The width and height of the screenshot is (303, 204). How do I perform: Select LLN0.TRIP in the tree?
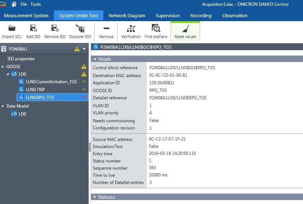pyautogui.click(x=35, y=89)
